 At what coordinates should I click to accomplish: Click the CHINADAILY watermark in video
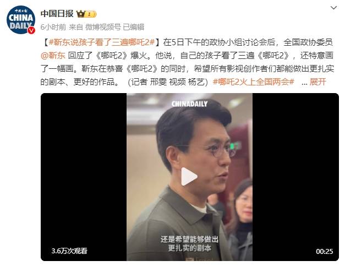189,104
